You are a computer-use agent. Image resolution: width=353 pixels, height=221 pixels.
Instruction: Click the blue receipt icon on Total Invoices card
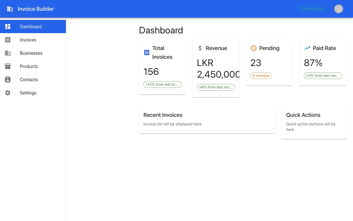point(146,52)
